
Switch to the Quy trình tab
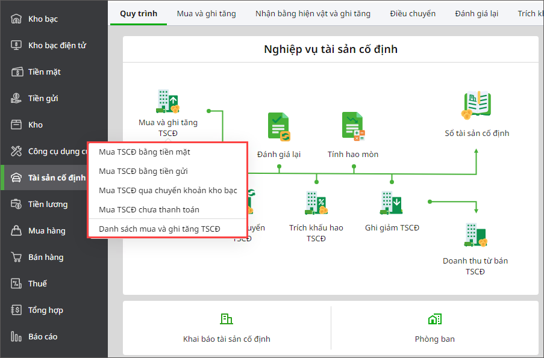pyautogui.click(x=139, y=13)
